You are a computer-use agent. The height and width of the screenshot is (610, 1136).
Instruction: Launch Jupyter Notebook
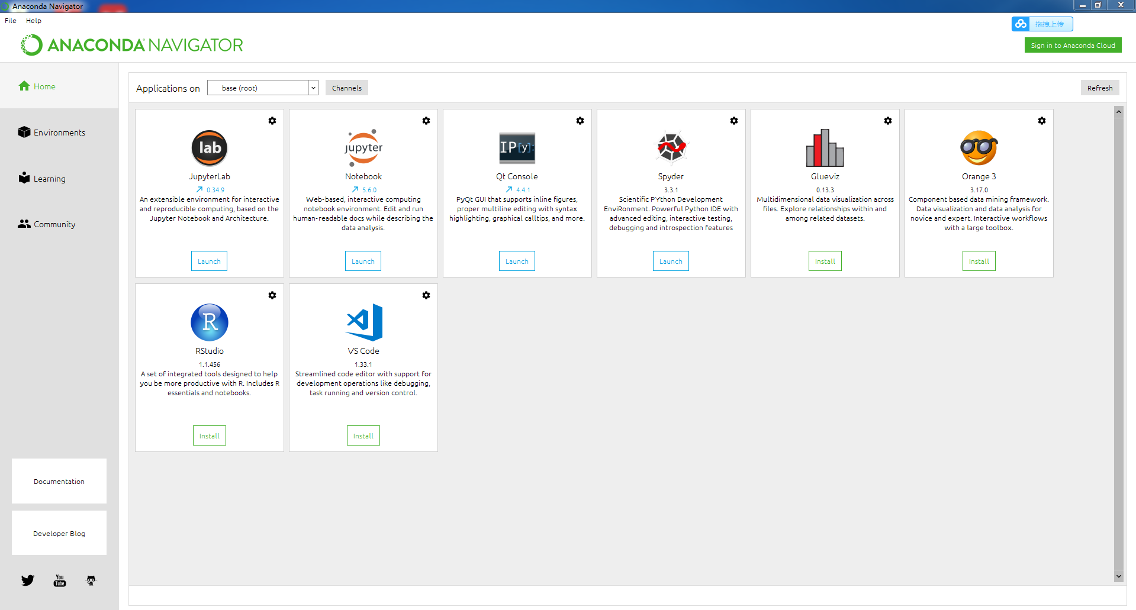[363, 261]
